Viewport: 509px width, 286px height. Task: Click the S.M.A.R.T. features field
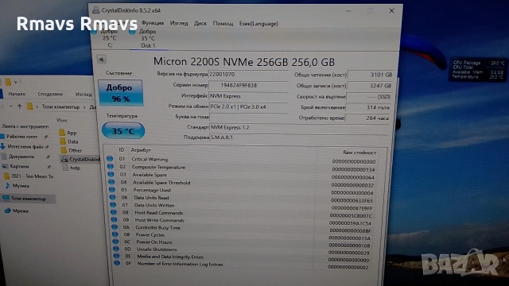point(299,137)
